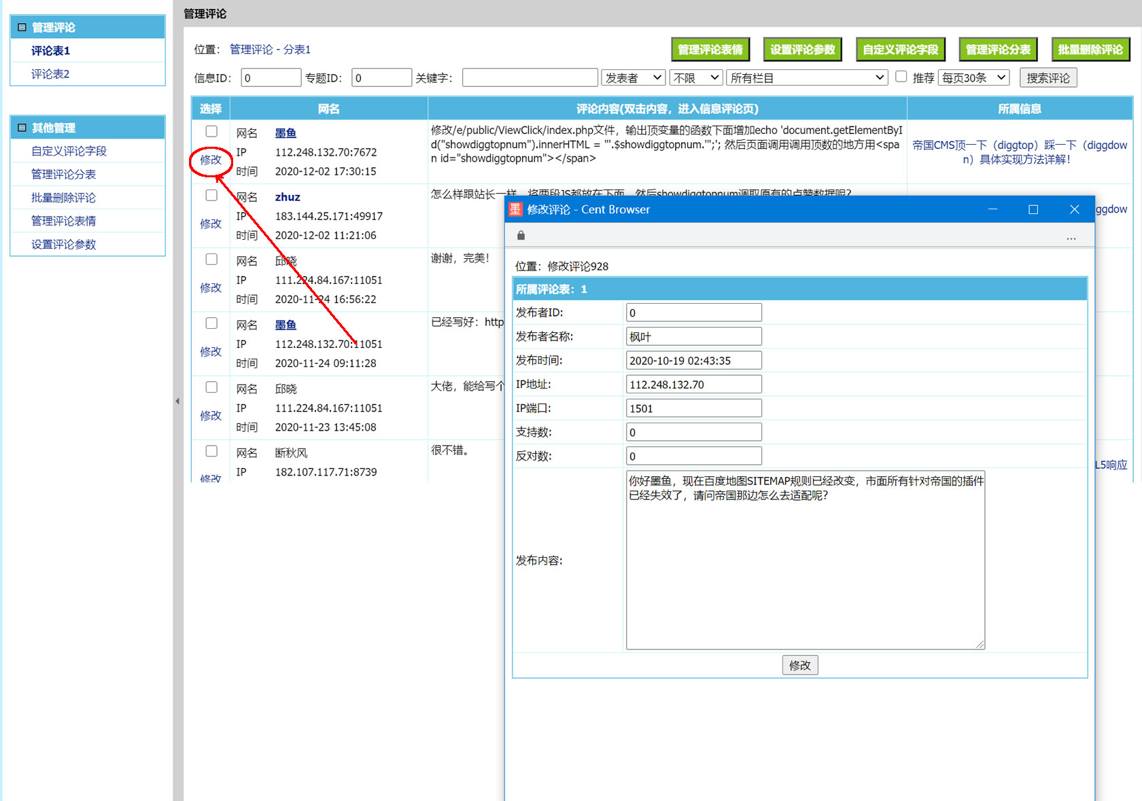Screen dimensions: 1142x801
Task: Click the Cent Browser popup title icon
Action: point(516,209)
